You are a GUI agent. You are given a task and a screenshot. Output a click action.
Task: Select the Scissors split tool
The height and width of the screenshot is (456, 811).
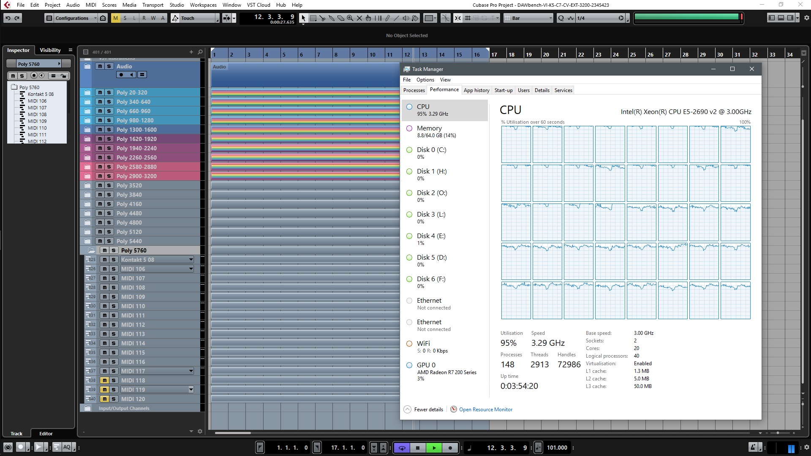click(322, 18)
